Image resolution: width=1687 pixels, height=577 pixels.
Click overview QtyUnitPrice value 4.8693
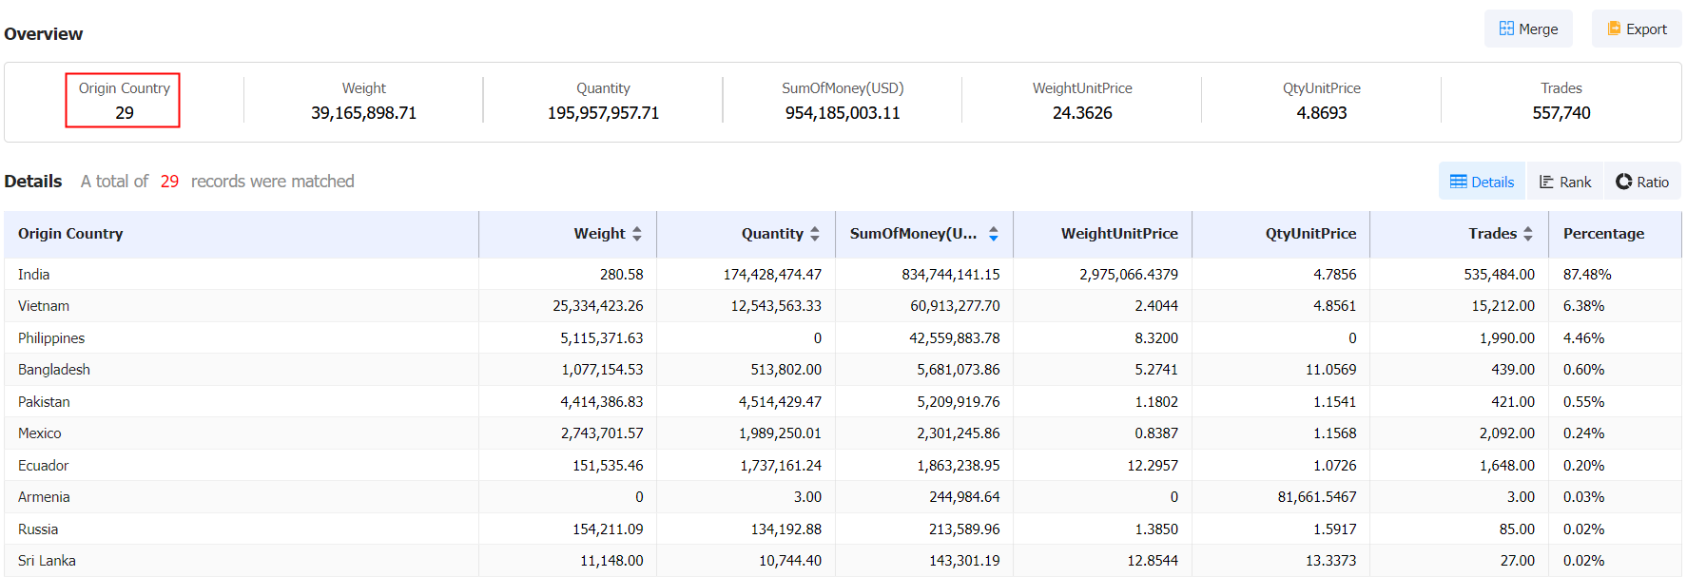click(x=1322, y=113)
